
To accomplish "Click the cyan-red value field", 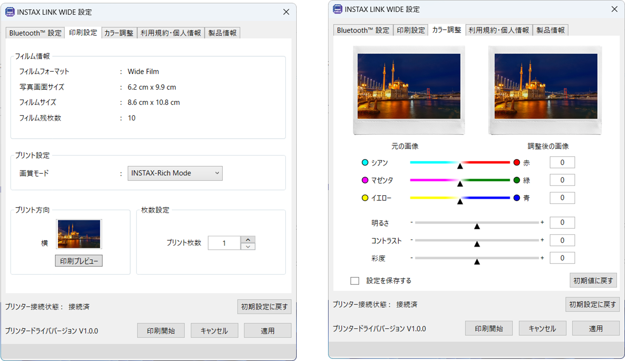I will point(562,162).
